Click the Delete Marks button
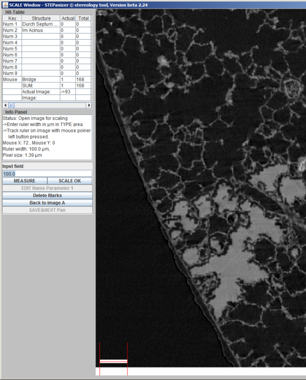 (47, 195)
